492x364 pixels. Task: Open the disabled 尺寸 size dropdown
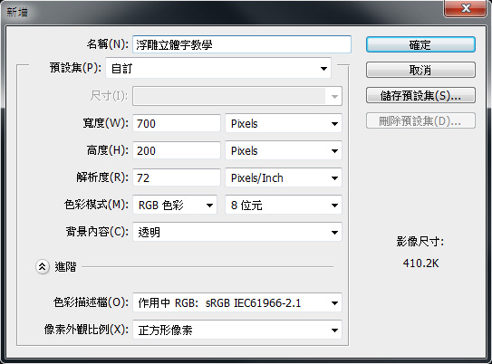pos(237,96)
